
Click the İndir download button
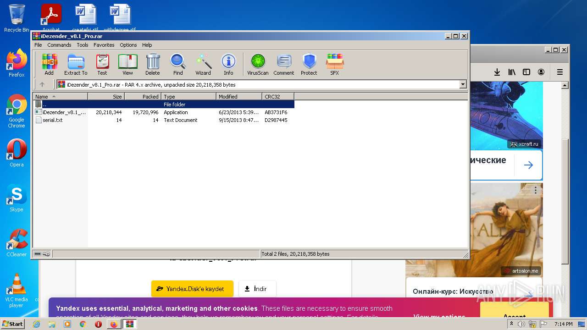pos(257,289)
